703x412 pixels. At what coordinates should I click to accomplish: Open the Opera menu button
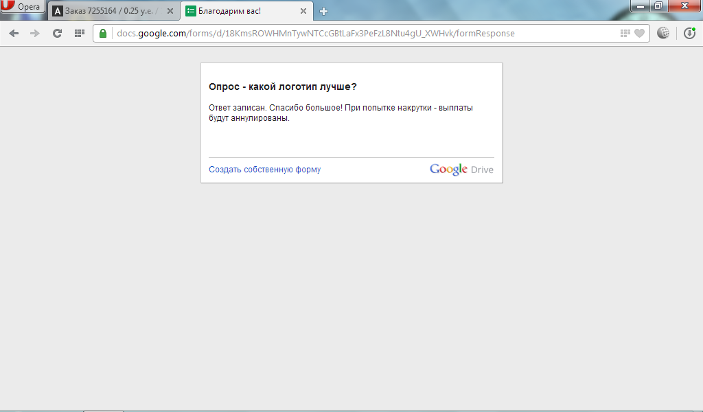click(x=23, y=6)
